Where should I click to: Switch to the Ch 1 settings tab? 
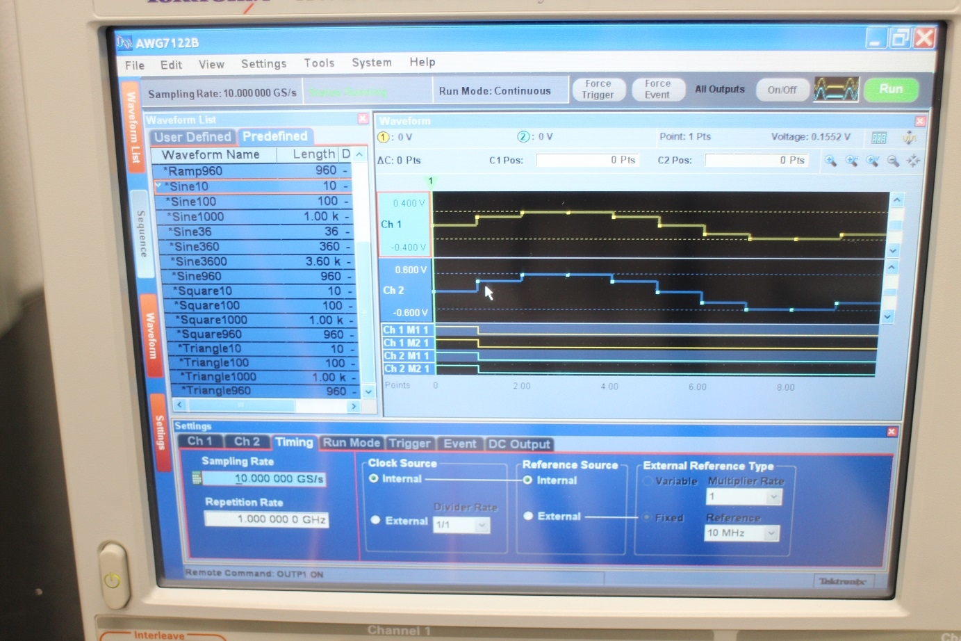pos(200,441)
